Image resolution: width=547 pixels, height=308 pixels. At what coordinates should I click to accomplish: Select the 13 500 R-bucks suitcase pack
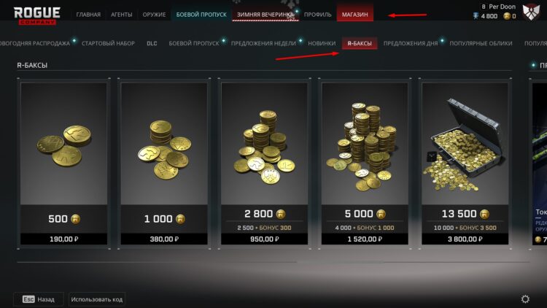[x=465, y=163]
